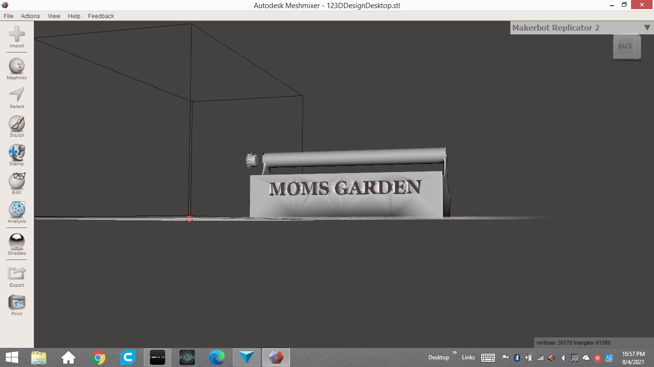The height and width of the screenshot is (367, 654).
Task: Click the red circular tray icon
Action: [598, 357]
